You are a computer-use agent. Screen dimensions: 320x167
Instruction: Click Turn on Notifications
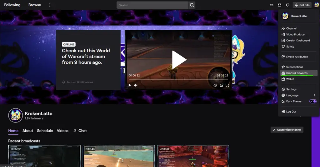[x=77, y=82]
